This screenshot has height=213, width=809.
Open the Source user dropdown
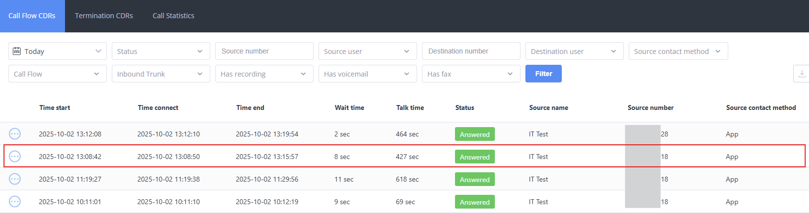(367, 51)
